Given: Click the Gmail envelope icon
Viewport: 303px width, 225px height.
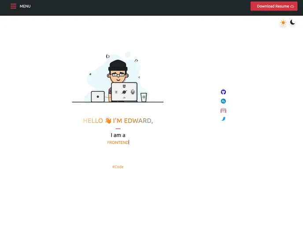Looking at the screenshot, I should [223, 110].
